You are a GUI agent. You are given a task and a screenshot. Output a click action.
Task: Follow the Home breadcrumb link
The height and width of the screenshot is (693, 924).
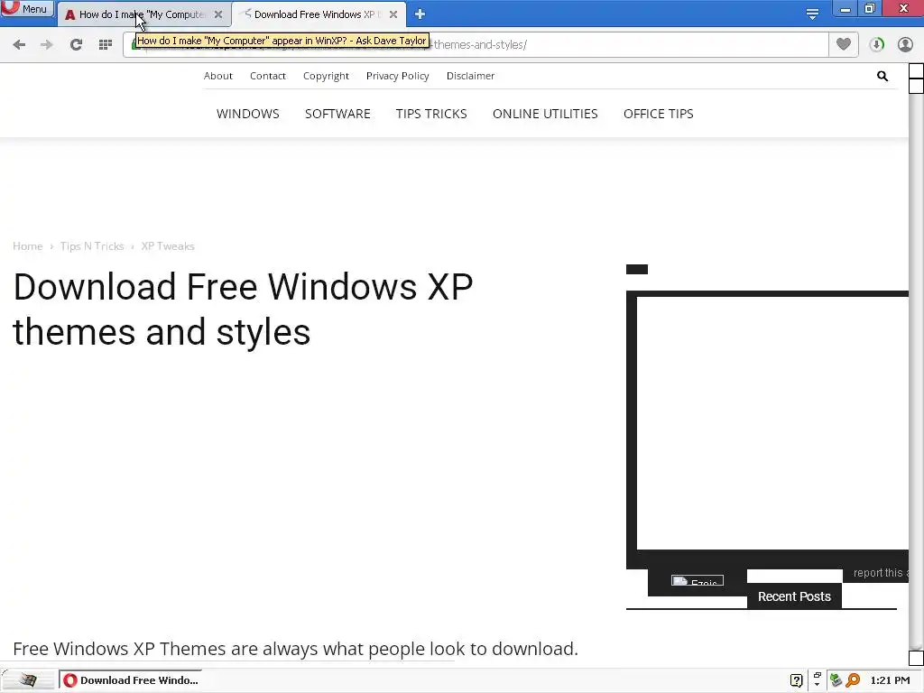(x=28, y=246)
